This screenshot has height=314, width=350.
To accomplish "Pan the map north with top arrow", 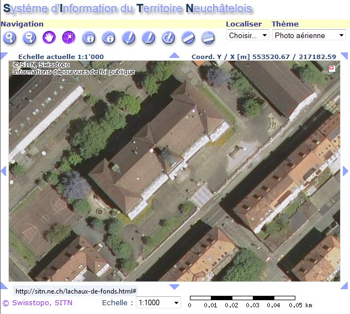I will point(174,55).
